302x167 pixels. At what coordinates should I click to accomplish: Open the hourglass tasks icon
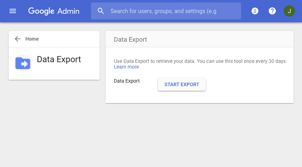(255, 11)
